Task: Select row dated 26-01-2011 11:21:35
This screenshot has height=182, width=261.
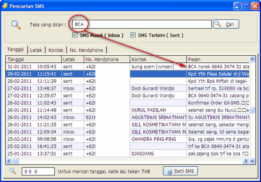Action: (x=128, y=125)
